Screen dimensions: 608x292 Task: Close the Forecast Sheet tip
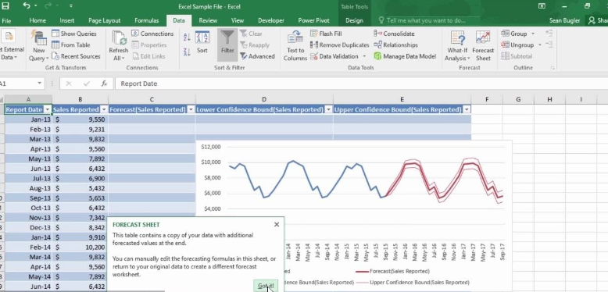277,224
